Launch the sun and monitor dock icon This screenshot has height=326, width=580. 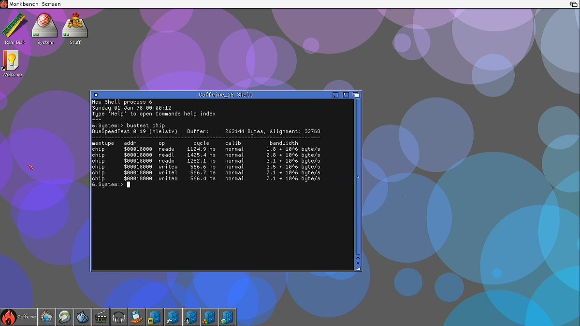tap(47, 317)
